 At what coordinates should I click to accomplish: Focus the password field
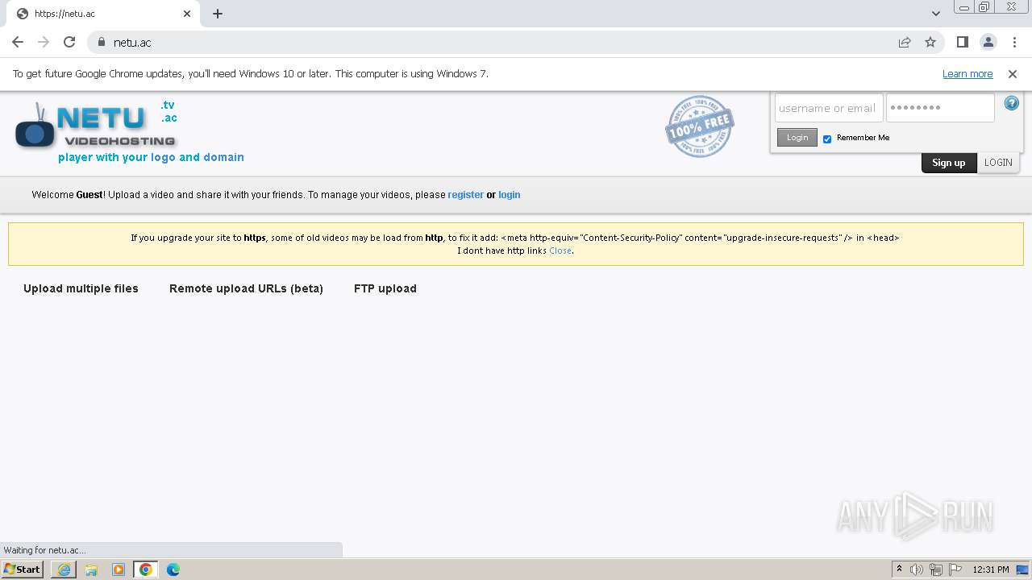[x=940, y=108]
